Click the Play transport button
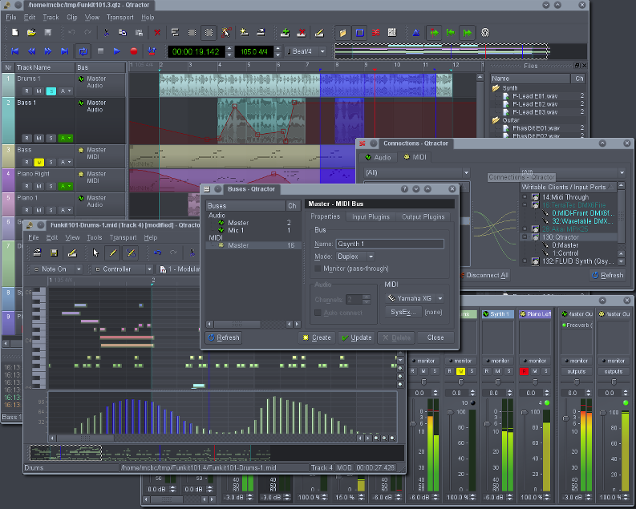The image size is (636, 509). coord(117,51)
